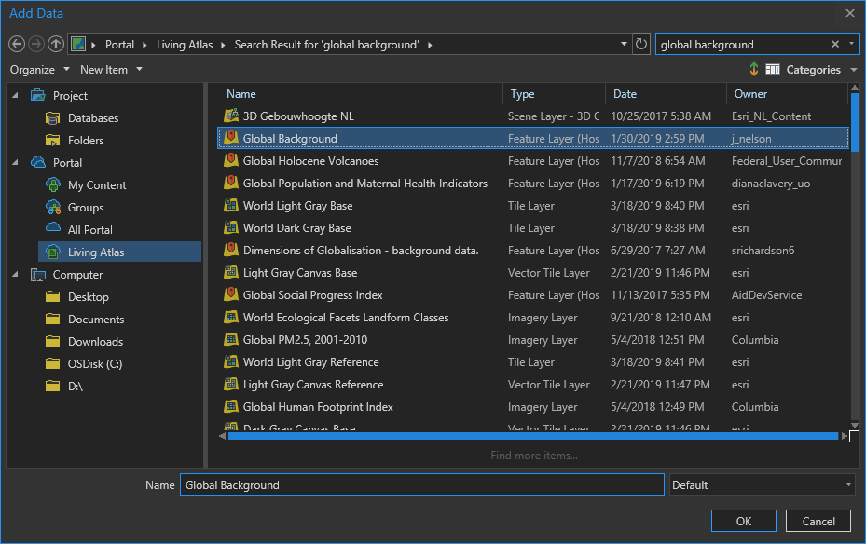
Task: Clear the 'global background' search text
Action: [835, 44]
